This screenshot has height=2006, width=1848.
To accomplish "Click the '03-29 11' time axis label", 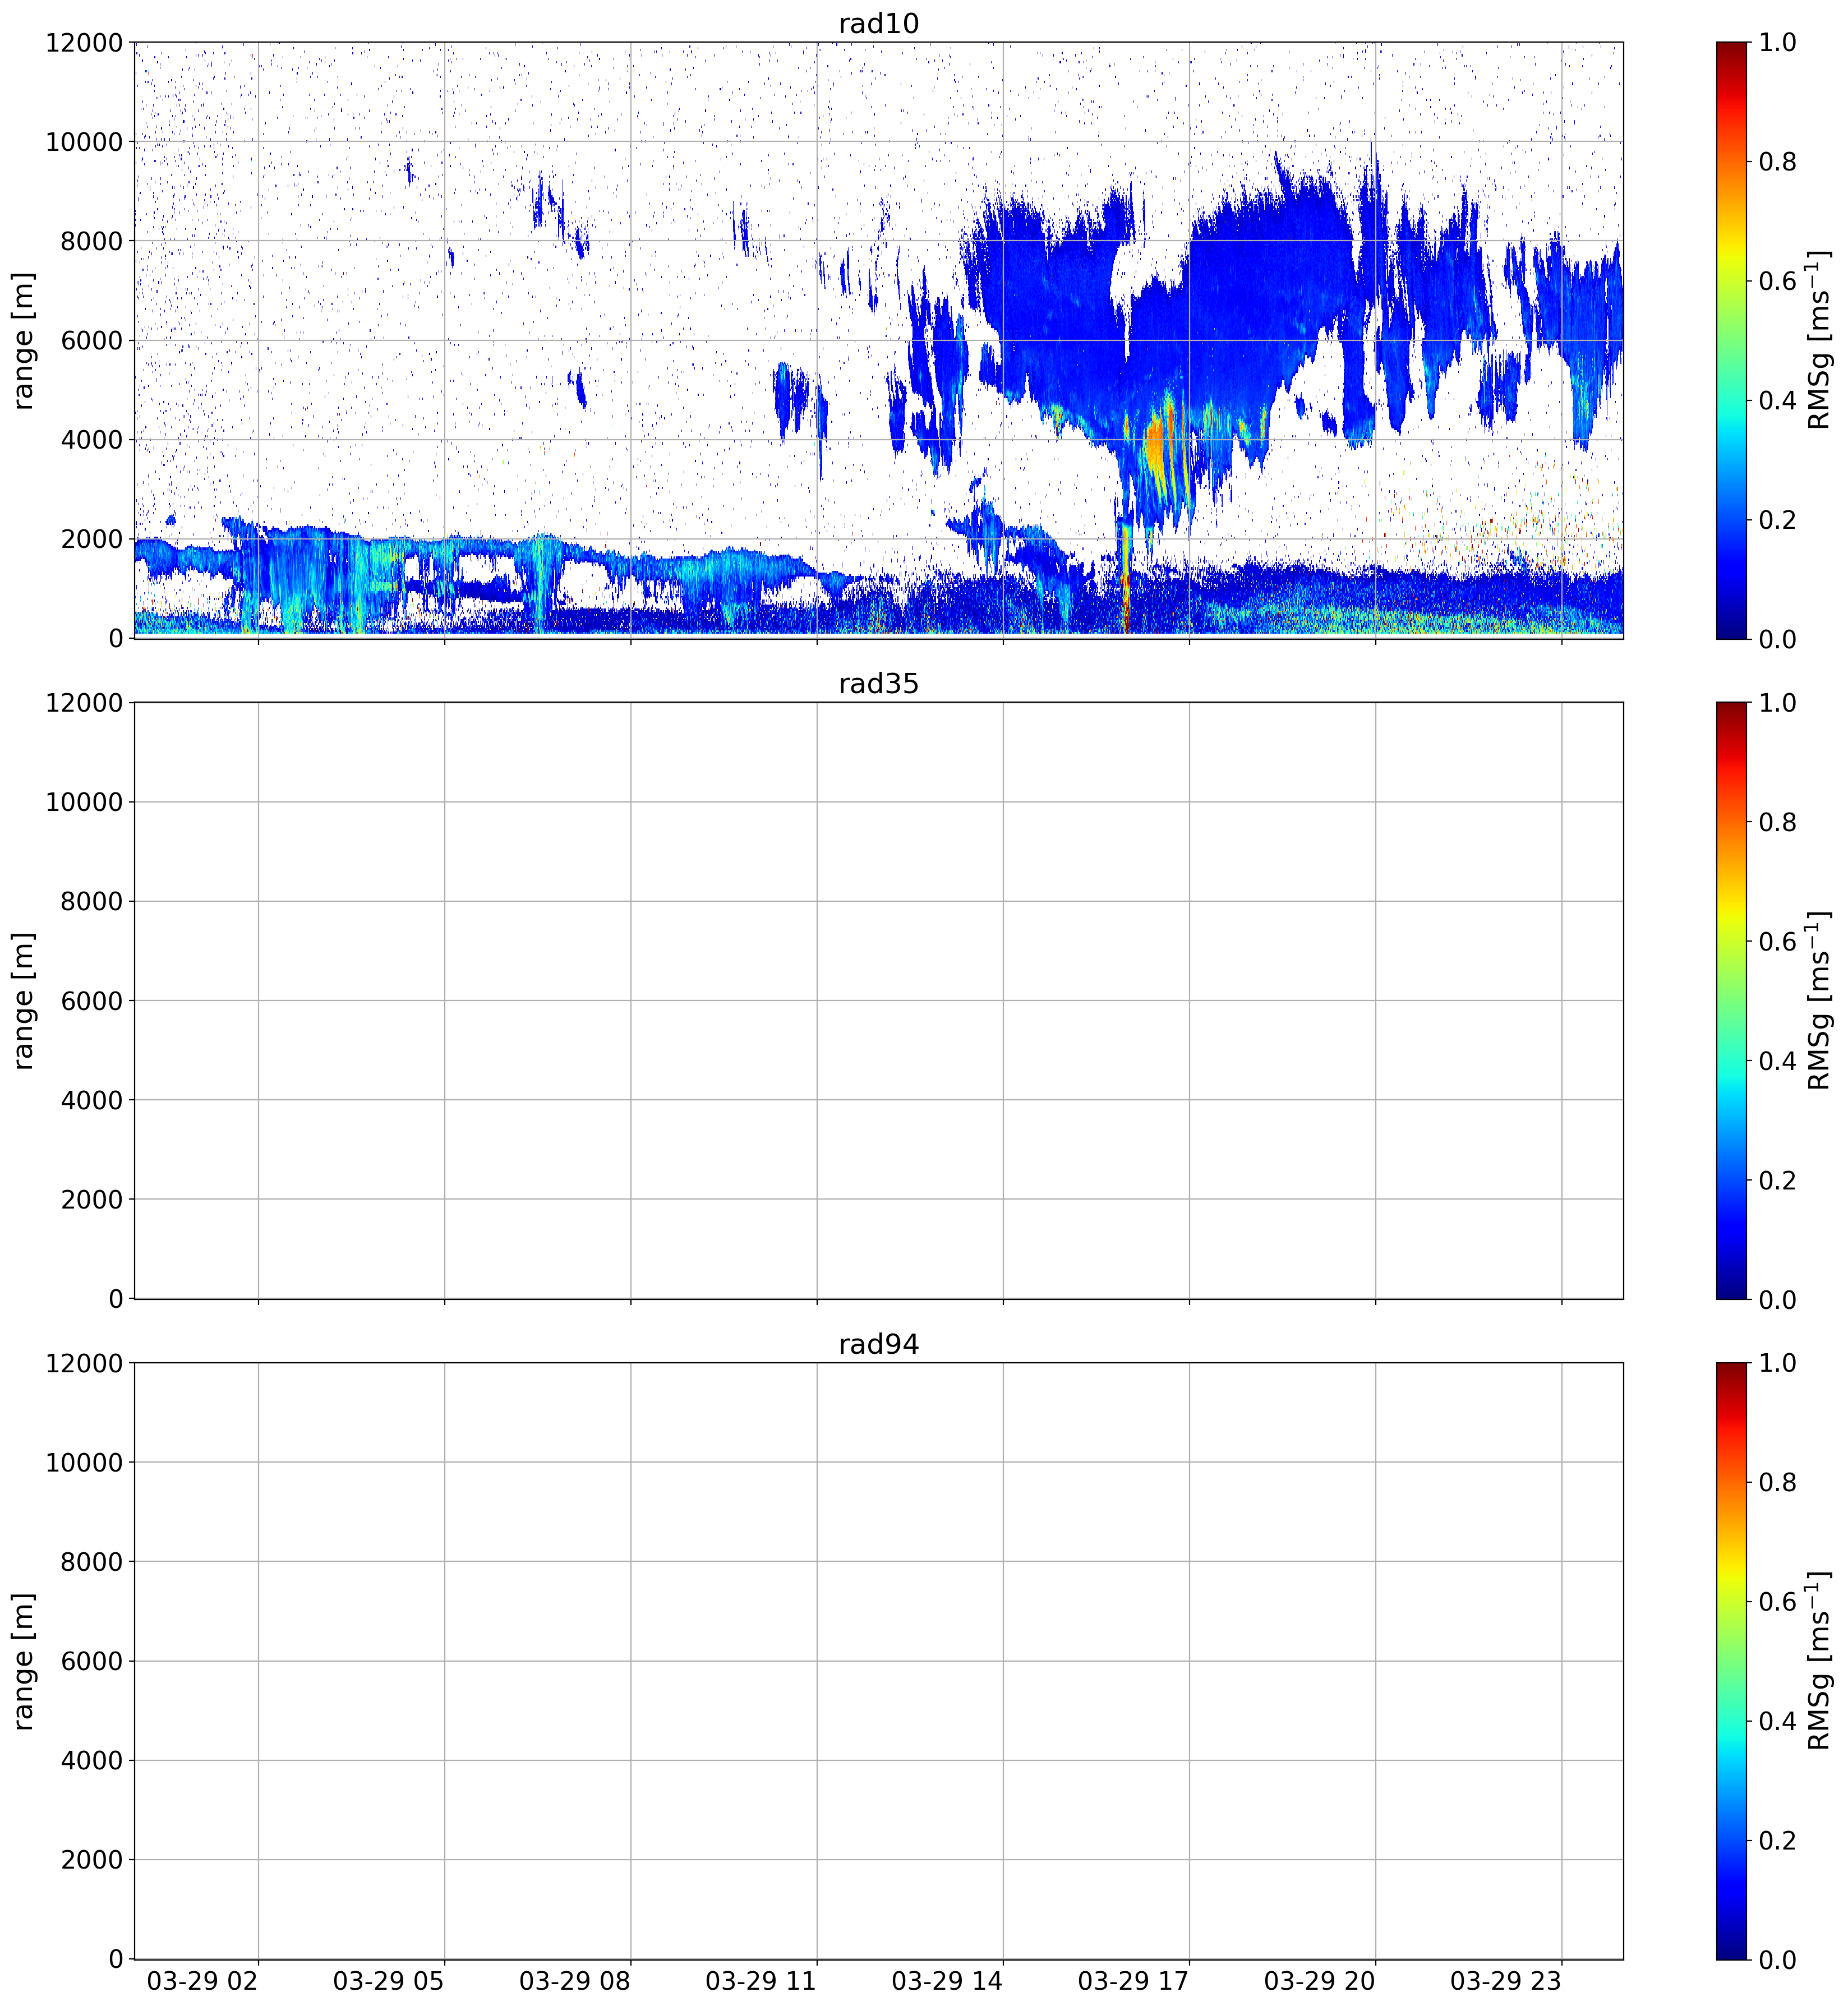I will 760,1981.
